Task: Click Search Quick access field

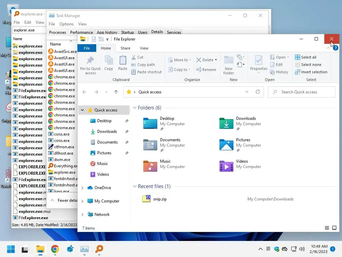Action: pos(302,92)
